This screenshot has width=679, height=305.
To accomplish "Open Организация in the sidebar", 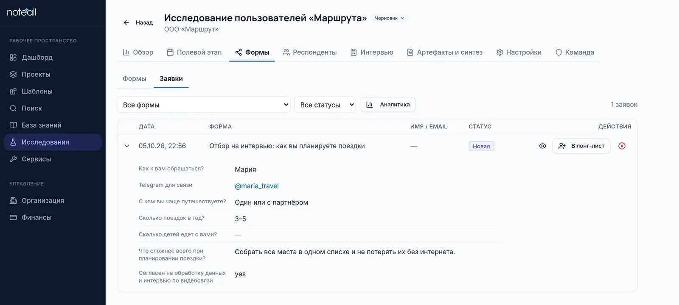I will pos(53,200).
